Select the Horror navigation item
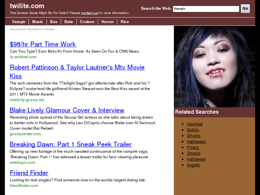 [108, 22]
